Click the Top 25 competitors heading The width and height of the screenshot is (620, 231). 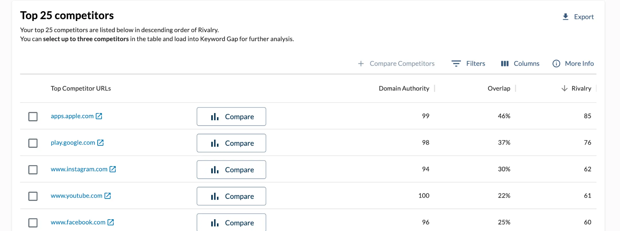point(67,15)
